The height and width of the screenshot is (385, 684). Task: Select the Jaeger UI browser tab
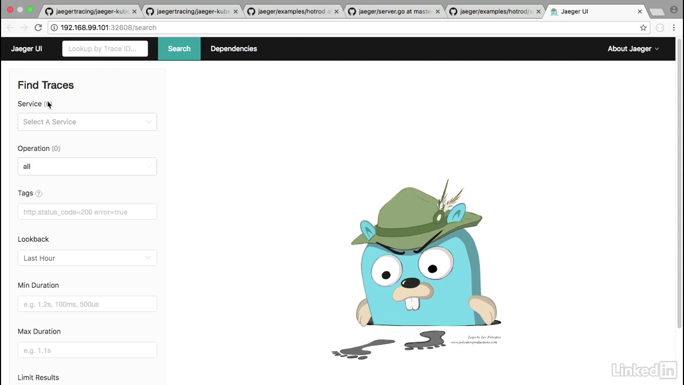pyautogui.click(x=597, y=11)
